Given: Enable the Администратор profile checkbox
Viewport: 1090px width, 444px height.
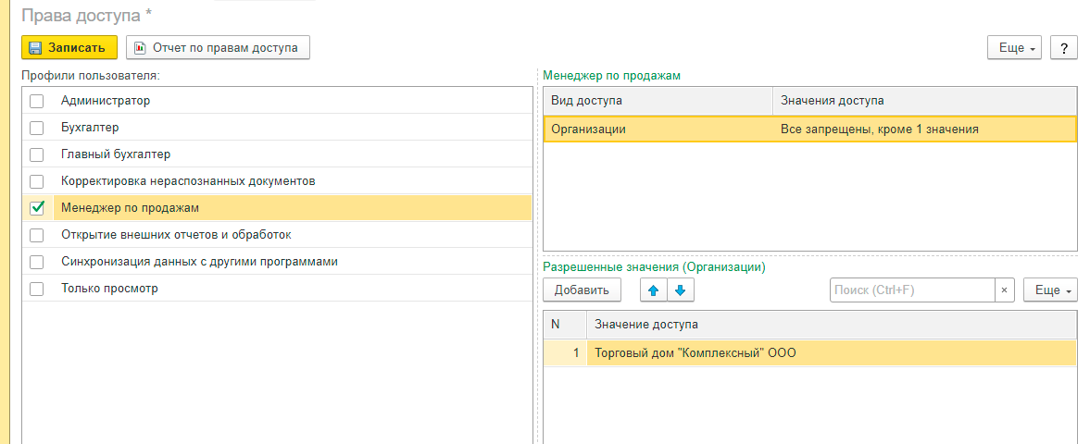Looking at the screenshot, I should tap(37, 101).
